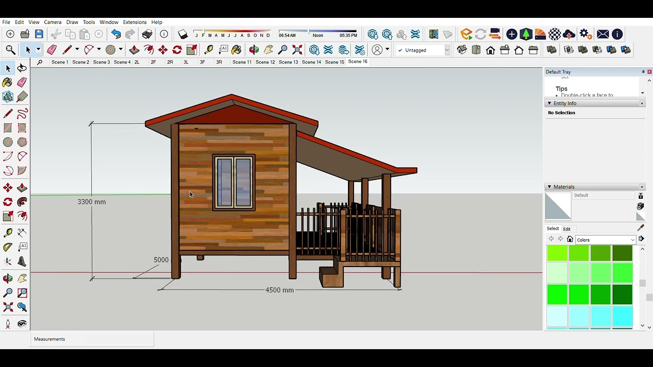Select the Follow Me tool in left toolbar
The image size is (653, 367).
[22, 202]
